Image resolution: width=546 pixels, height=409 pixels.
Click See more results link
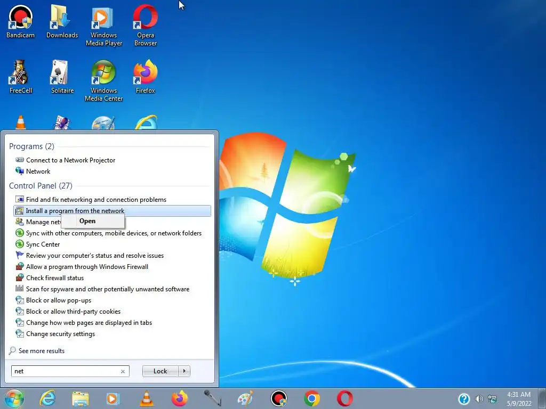click(x=37, y=351)
